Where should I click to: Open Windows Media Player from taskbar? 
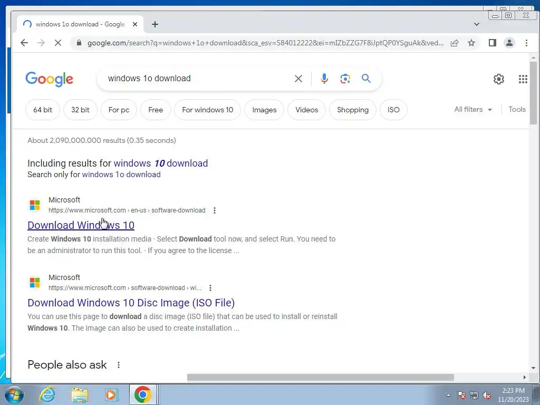tap(111, 394)
